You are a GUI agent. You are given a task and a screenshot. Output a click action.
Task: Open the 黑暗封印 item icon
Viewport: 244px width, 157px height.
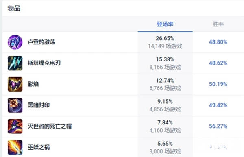tap(15, 105)
